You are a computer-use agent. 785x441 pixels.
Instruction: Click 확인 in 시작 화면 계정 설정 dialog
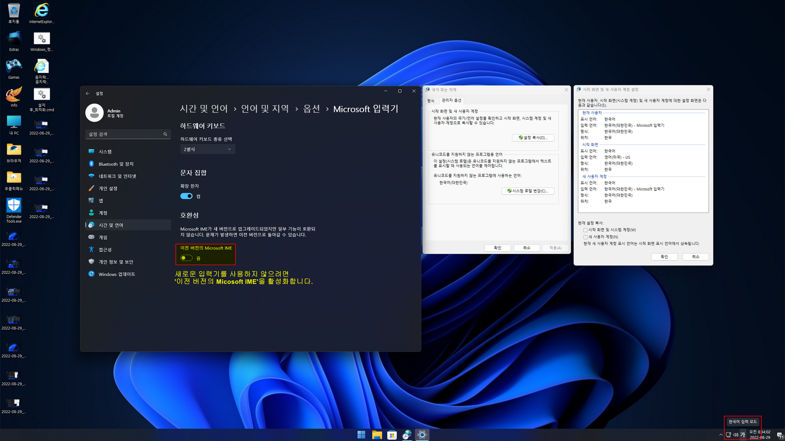665,257
